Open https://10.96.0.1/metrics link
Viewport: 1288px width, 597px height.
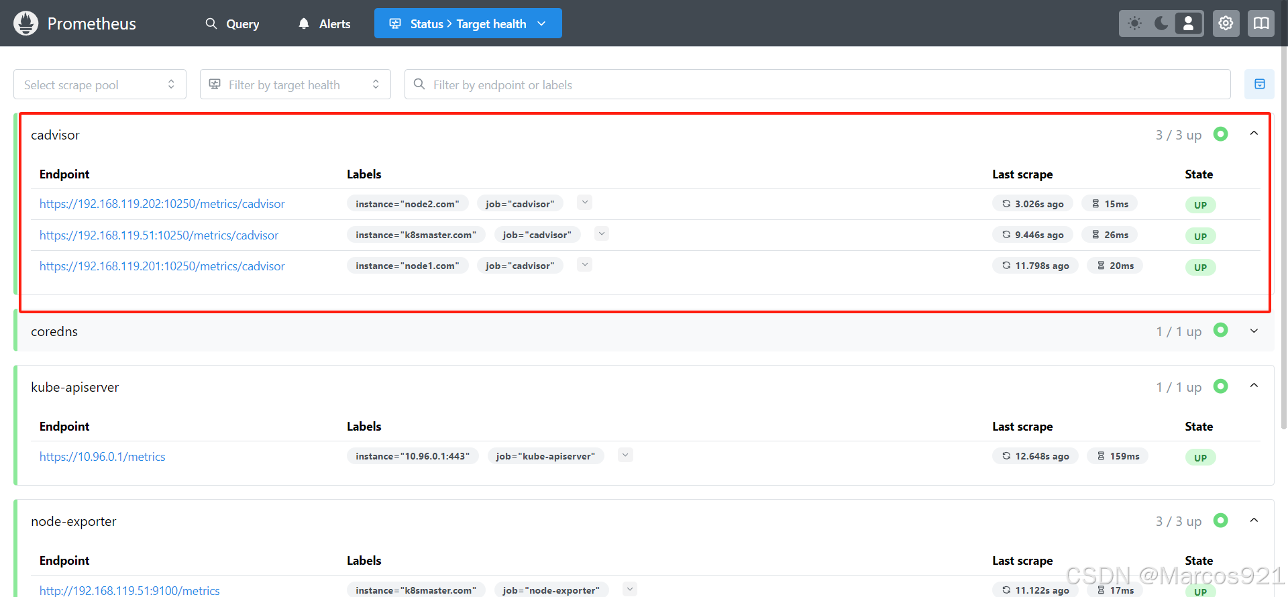(102, 457)
